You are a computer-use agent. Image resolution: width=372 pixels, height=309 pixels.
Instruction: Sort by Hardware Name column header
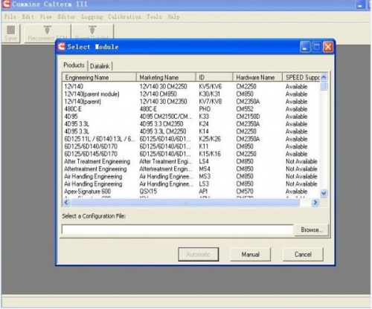click(257, 77)
